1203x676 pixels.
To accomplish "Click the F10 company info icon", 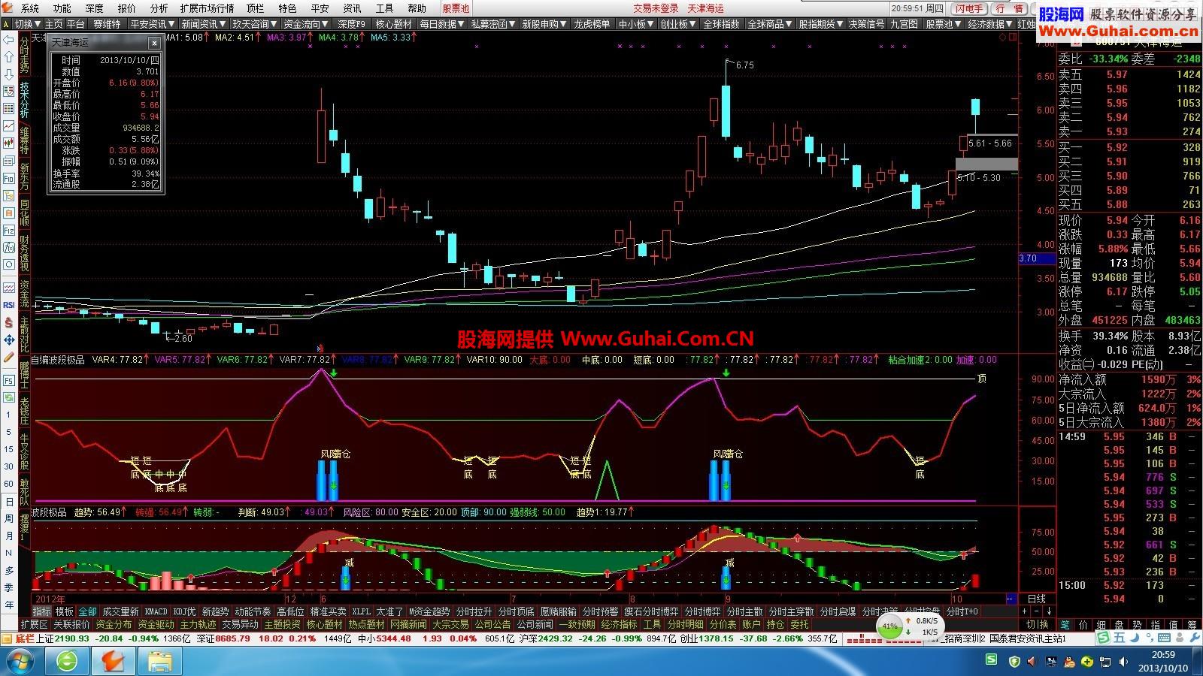I will click(x=9, y=179).
